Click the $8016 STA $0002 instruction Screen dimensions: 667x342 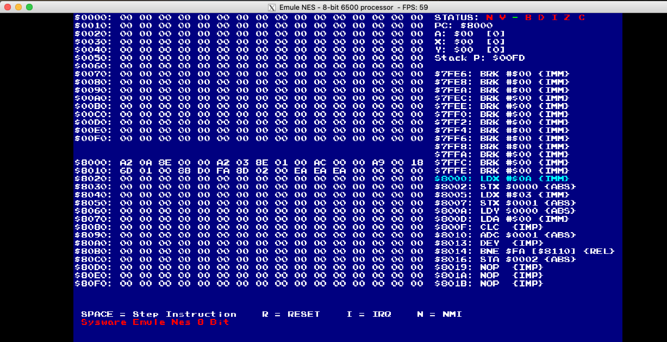505,260
